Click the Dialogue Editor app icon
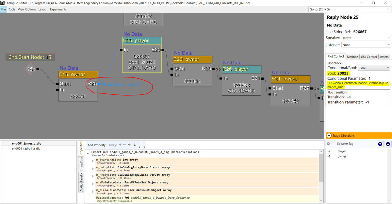392x204 pixels. [3, 3]
